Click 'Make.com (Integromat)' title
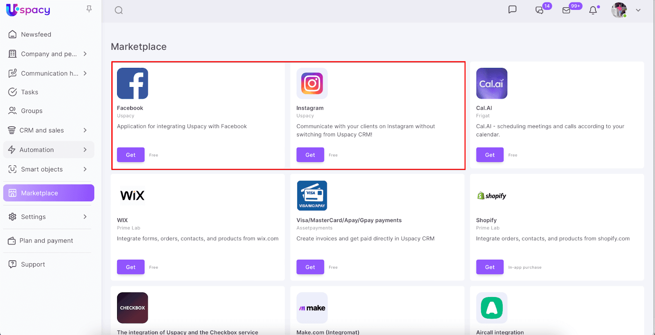 [x=328, y=332]
